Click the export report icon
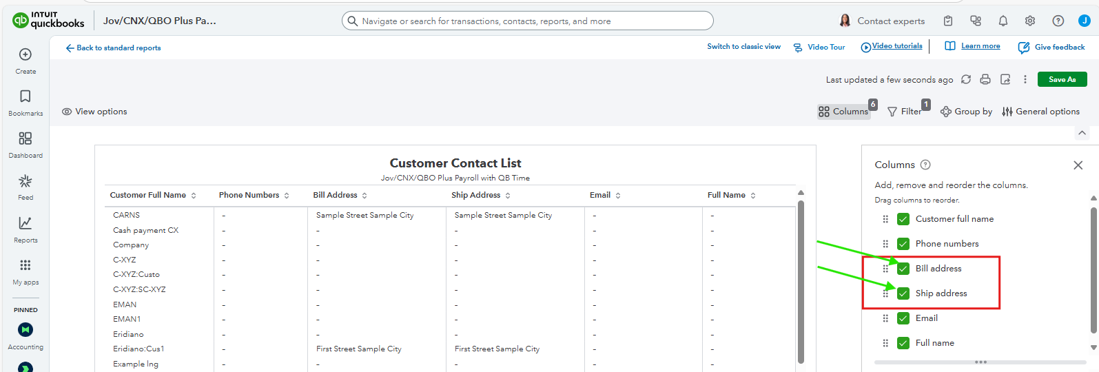Screen dimensions: 1099x372 point(1005,79)
